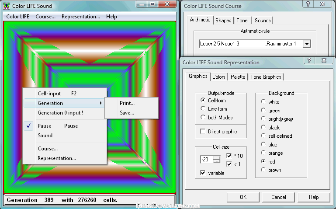This screenshot has height=209, width=336.
Task: Open the Color LIFE menu
Action: [18, 17]
